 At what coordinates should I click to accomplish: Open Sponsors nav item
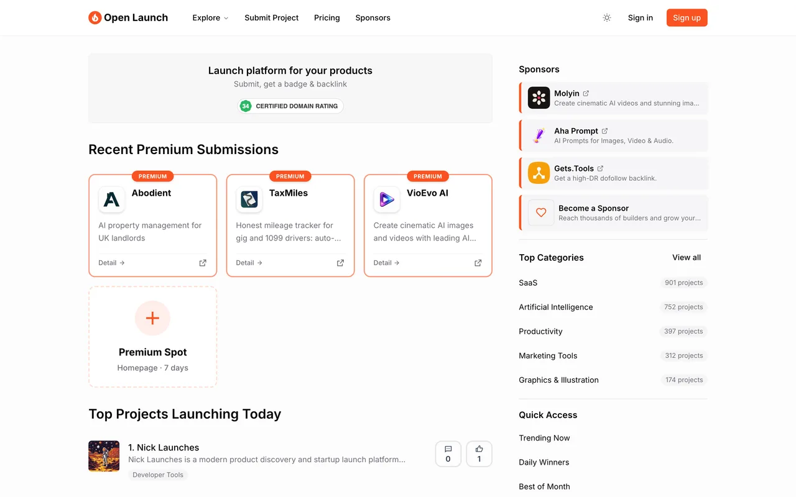pyautogui.click(x=373, y=18)
